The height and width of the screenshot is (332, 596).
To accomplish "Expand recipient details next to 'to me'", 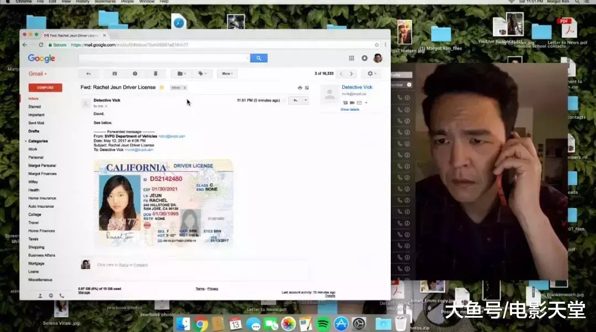I will (x=106, y=107).
